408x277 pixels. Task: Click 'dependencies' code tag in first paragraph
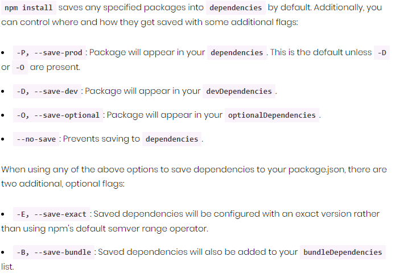(x=236, y=8)
